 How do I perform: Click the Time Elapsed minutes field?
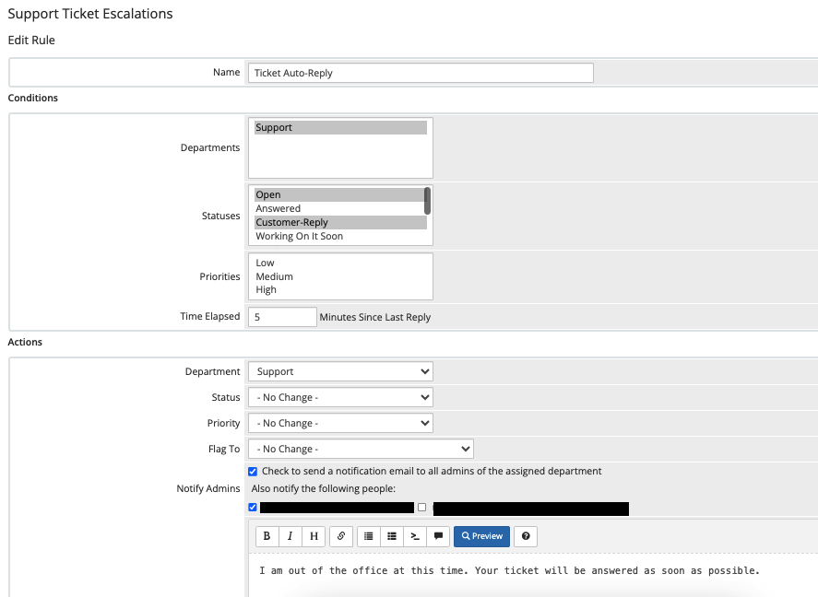click(x=282, y=317)
